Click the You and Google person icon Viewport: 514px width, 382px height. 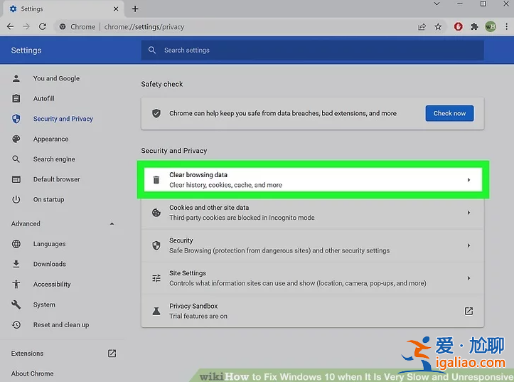pyautogui.click(x=16, y=78)
